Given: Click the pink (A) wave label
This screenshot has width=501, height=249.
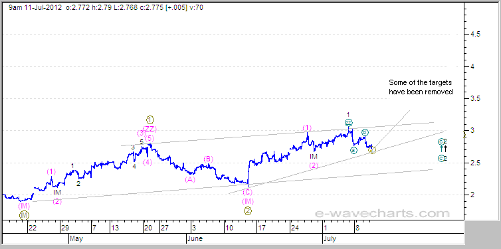Looking at the screenshot, I should click(190, 180).
